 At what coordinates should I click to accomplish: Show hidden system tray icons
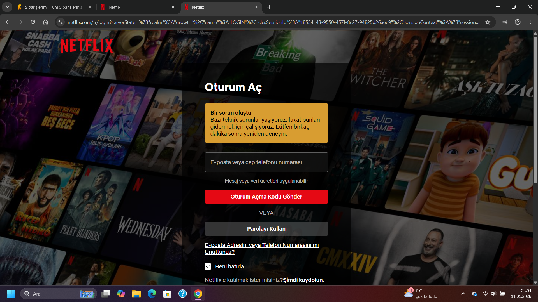click(x=463, y=294)
